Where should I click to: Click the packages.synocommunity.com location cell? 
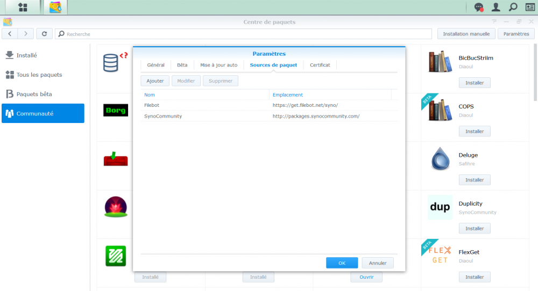316,116
